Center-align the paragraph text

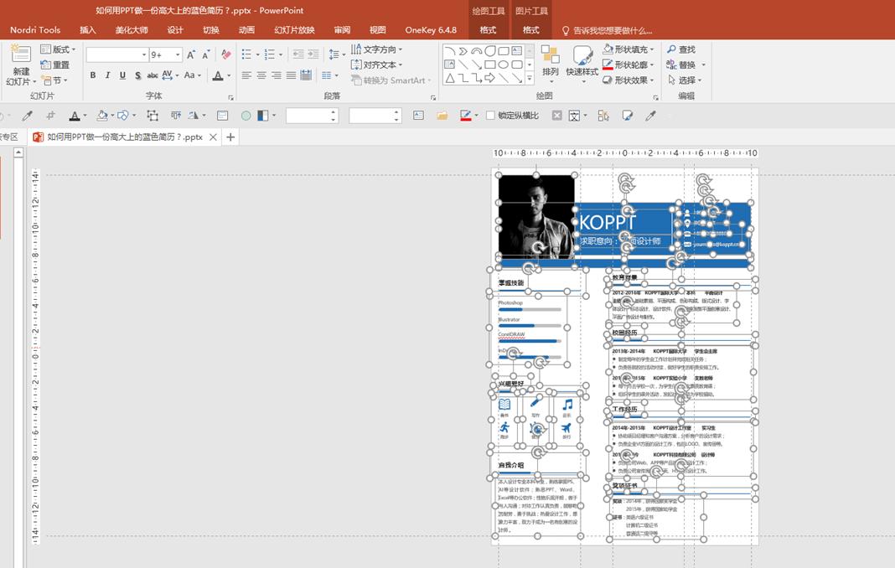[x=261, y=75]
